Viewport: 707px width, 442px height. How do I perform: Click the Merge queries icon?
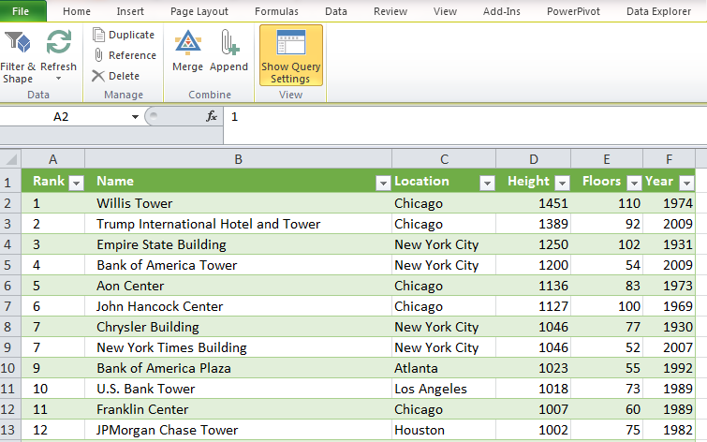(187, 42)
